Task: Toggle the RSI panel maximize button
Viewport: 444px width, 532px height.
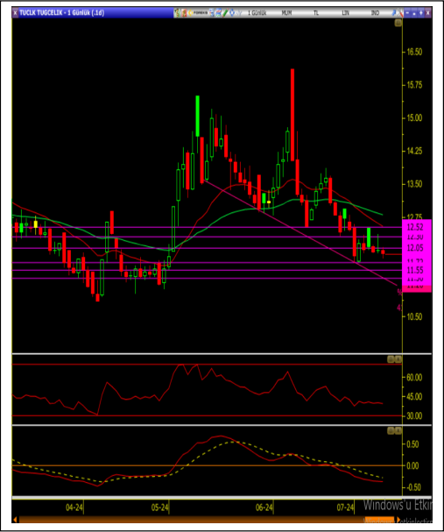Action: coord(391,359)
